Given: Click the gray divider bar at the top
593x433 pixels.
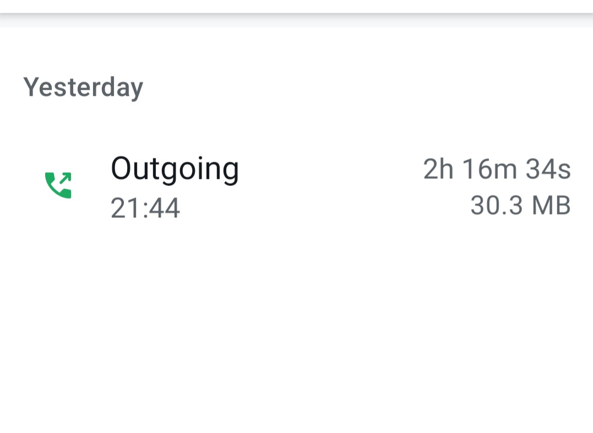Looking at the screenshot, I should coord(296,20).
